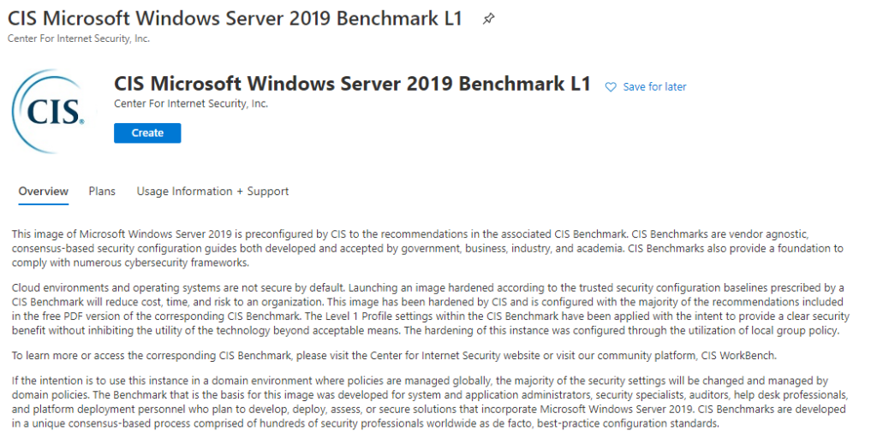Click the paragraph starting 'This image of Microsoft'
This screenshot has width=877, height=443.
coord(427,248)
